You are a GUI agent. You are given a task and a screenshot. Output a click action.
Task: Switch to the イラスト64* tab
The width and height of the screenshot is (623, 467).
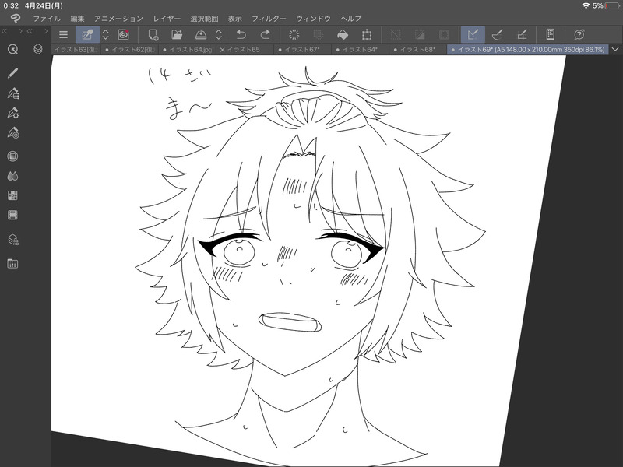coord(360,50)
